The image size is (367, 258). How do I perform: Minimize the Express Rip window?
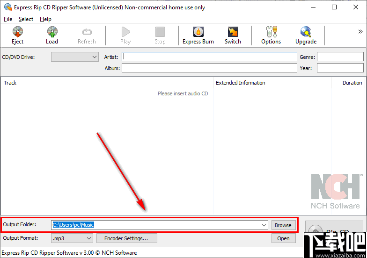click(x=313, y=7)
